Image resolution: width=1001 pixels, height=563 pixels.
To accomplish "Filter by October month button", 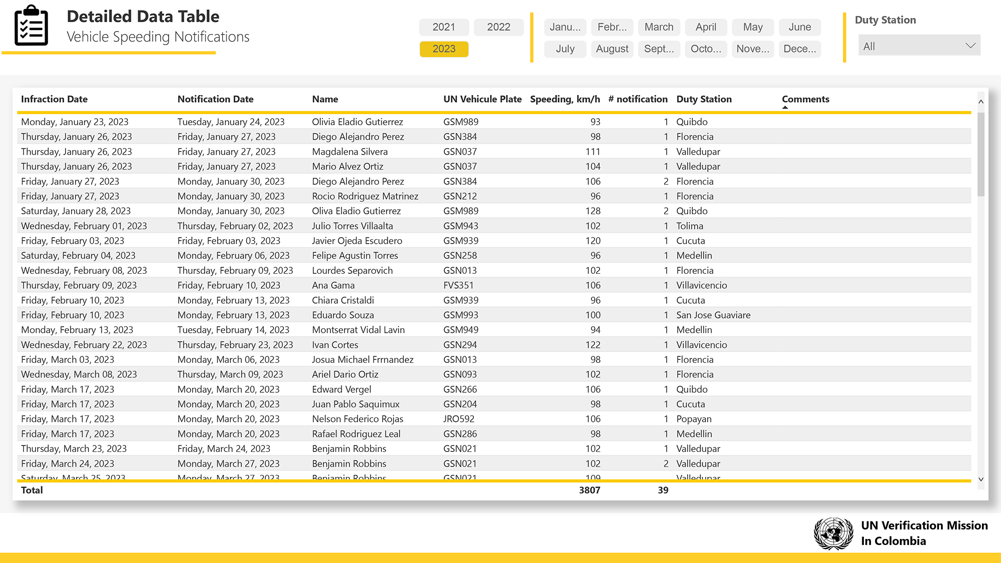I will click(706, 49).
